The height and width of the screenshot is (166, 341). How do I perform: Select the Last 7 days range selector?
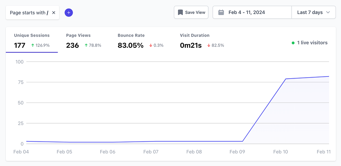tap(314, 12)
